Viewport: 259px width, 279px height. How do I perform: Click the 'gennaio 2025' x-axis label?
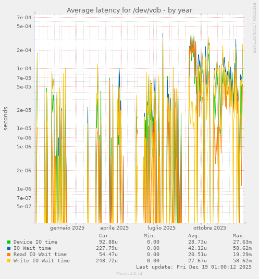tap(67, 228)
